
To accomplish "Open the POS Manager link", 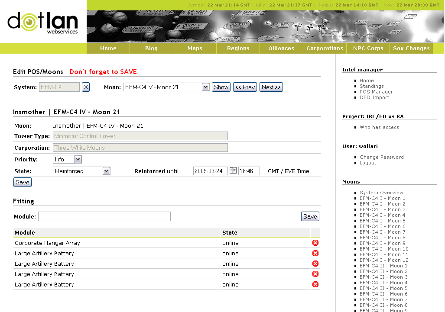I will [376, 92].
